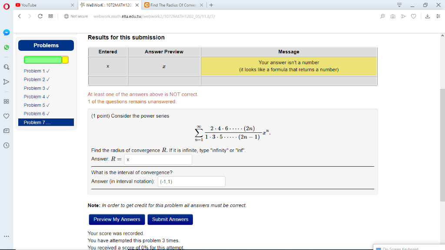Open the tab menu dropdown arrow
445x250 pixels.
click(x=399, y=4)
